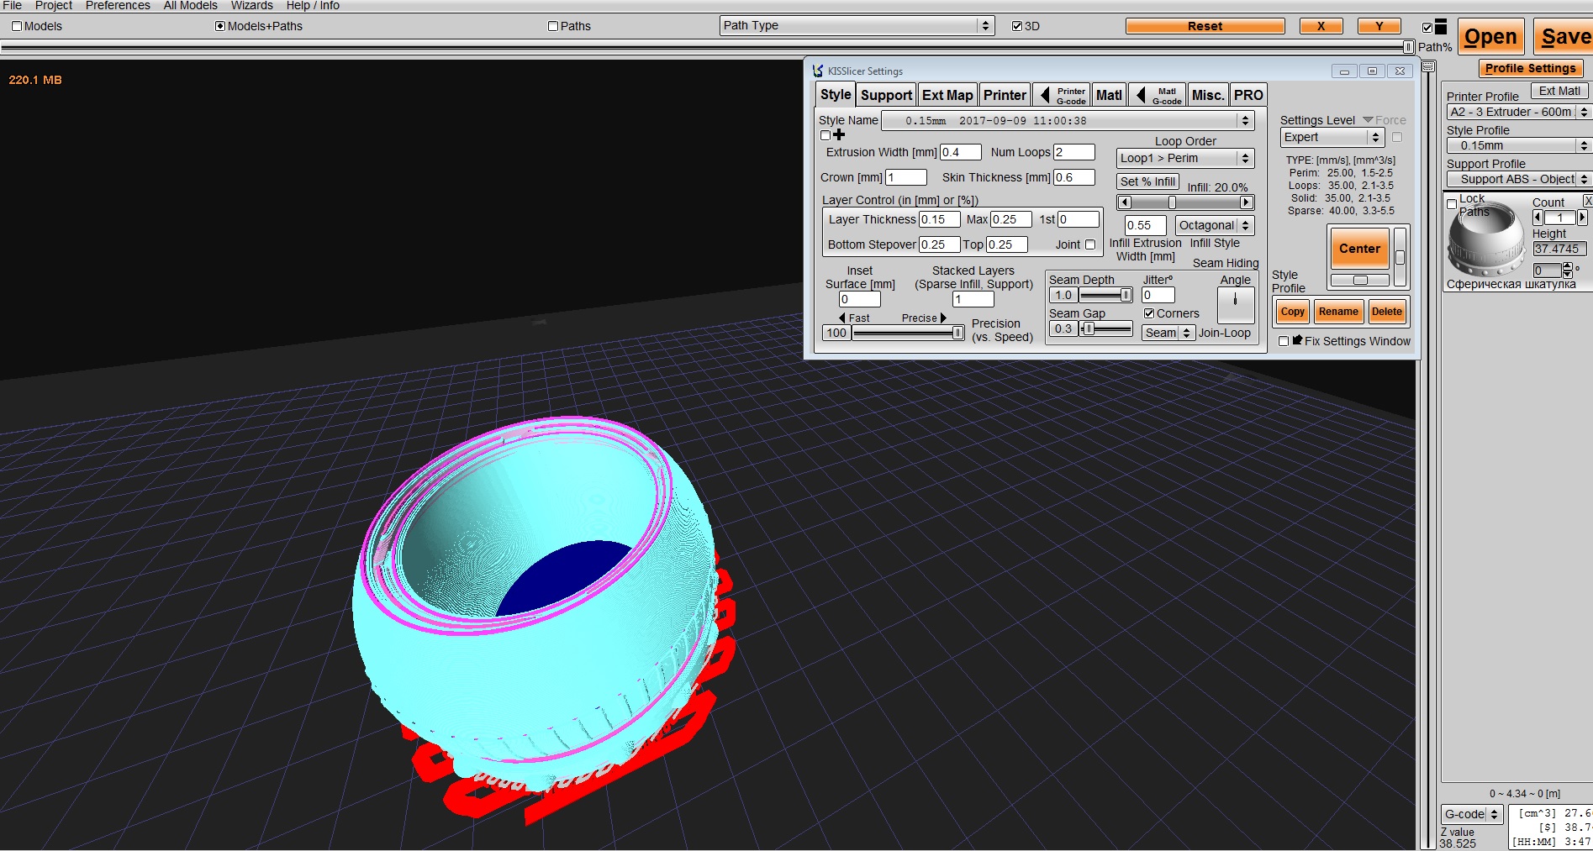Click the Seam Depth slider

tap(1105, 295)
